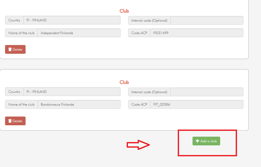Viewport: 261px width, 167px height.
Task: Delete the Randonneurs Finlande club
Action: (x=15, y=121)
